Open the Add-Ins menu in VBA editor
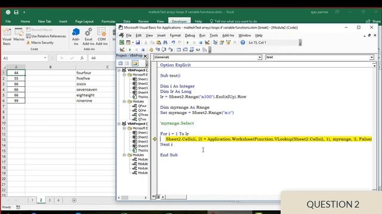Screen dimensions: 382x214 pos(228,36)
